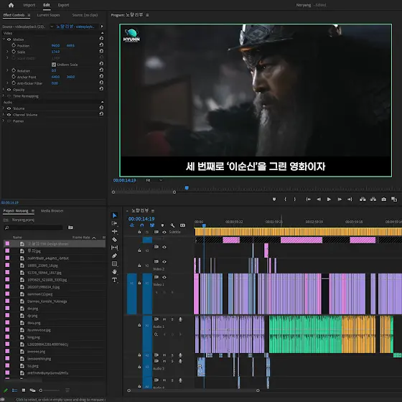Expand Anti-flicker Filter parameter
Viewport: 402px width, 402px height.
pyautogui.click(x=7, y=83)
